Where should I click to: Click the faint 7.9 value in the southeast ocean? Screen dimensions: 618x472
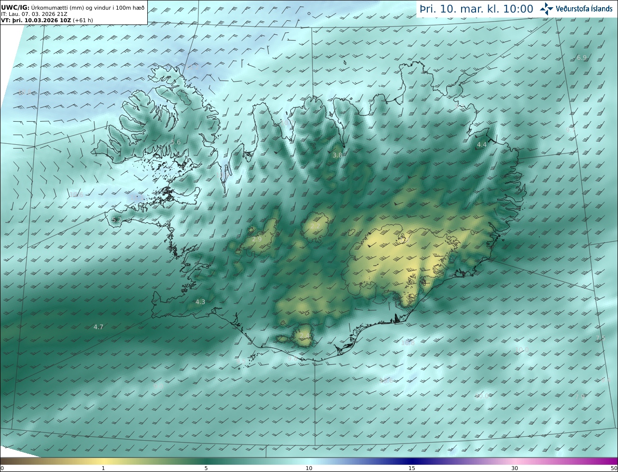click(x=580, y=396)
